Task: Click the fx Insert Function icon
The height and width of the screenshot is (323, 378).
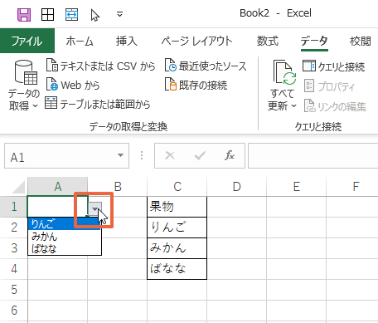Action: 230,155
